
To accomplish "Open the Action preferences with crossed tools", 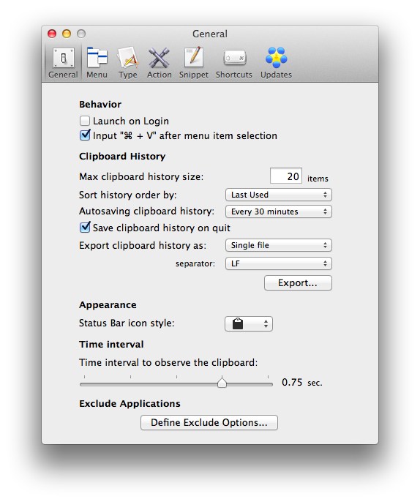I will coord(159,63).
